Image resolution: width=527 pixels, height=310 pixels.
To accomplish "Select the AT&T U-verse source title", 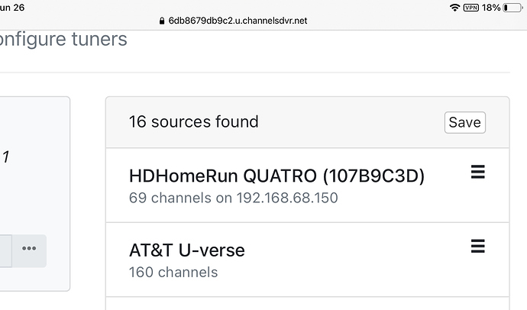I will [187, 250].
